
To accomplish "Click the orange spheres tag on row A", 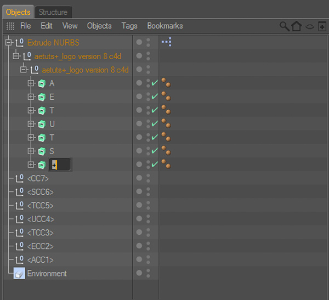I will 166,82.
